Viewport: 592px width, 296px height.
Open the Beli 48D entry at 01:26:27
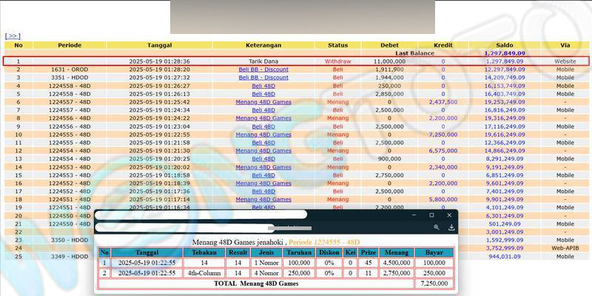263,86
